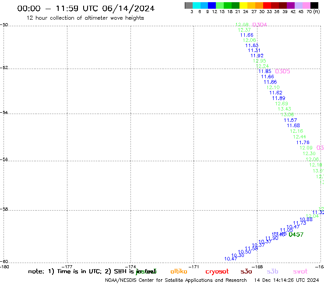Click the orange swatch in the height legend
324x284 pixels.
[x=259, y=5]
